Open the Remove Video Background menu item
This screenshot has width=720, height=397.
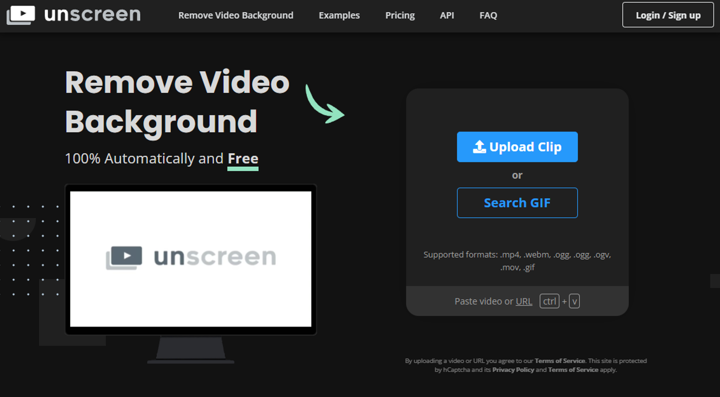point(236,15)
